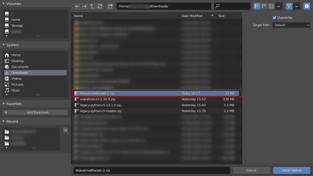
Task: Go to Music folder
Action: click(x=35, y=90)
